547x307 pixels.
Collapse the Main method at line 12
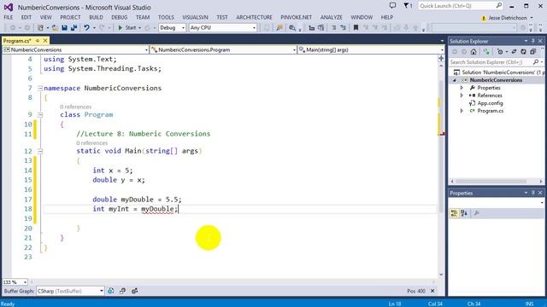[40, 151]
